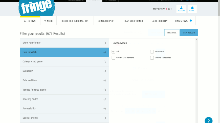This screenshot has height=123, width=220.
Task: Open the Basket shopping bag icon
Action: [x=192, y=9]
